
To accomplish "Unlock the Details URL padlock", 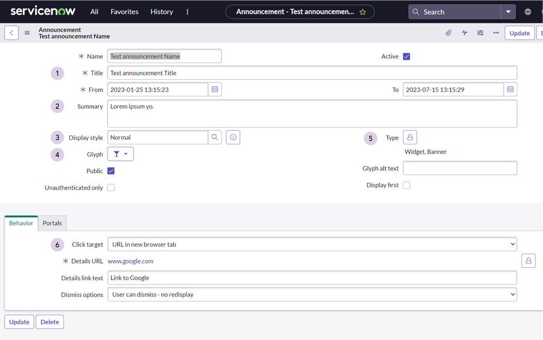I will pos(528,261).
